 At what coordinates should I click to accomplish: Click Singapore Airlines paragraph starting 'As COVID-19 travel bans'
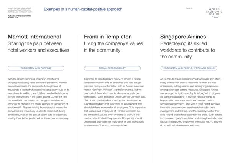click(191, 102)
